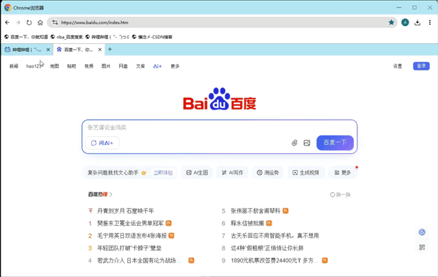Open hot topic 1890元机票改签费24400元

pos(274,261)
